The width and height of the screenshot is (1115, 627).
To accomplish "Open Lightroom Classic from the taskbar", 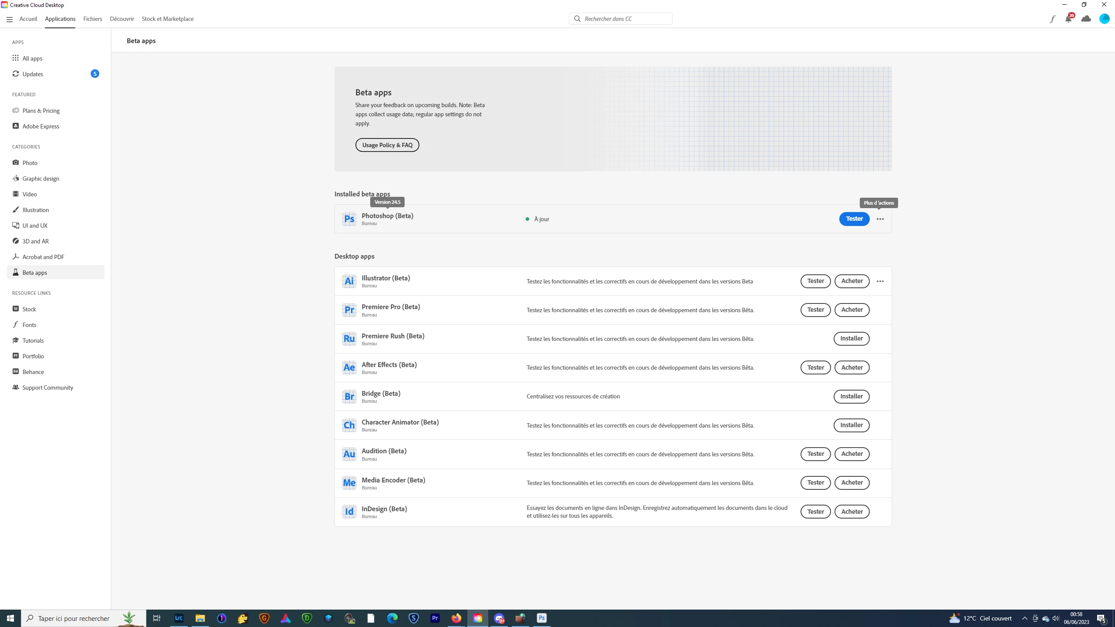I will tap(179, 618).
